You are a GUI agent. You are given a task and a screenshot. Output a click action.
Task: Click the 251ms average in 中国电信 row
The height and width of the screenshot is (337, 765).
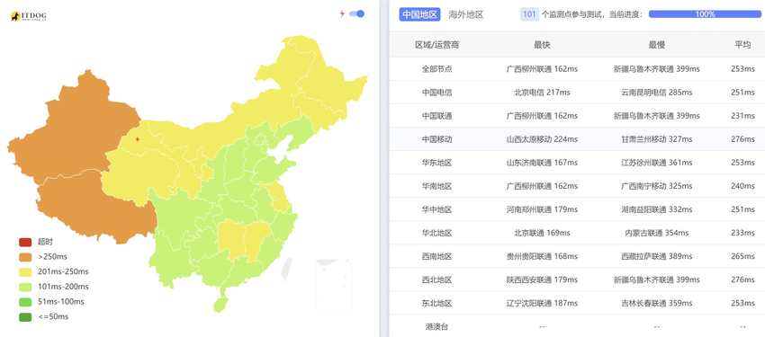coord(742,93)
